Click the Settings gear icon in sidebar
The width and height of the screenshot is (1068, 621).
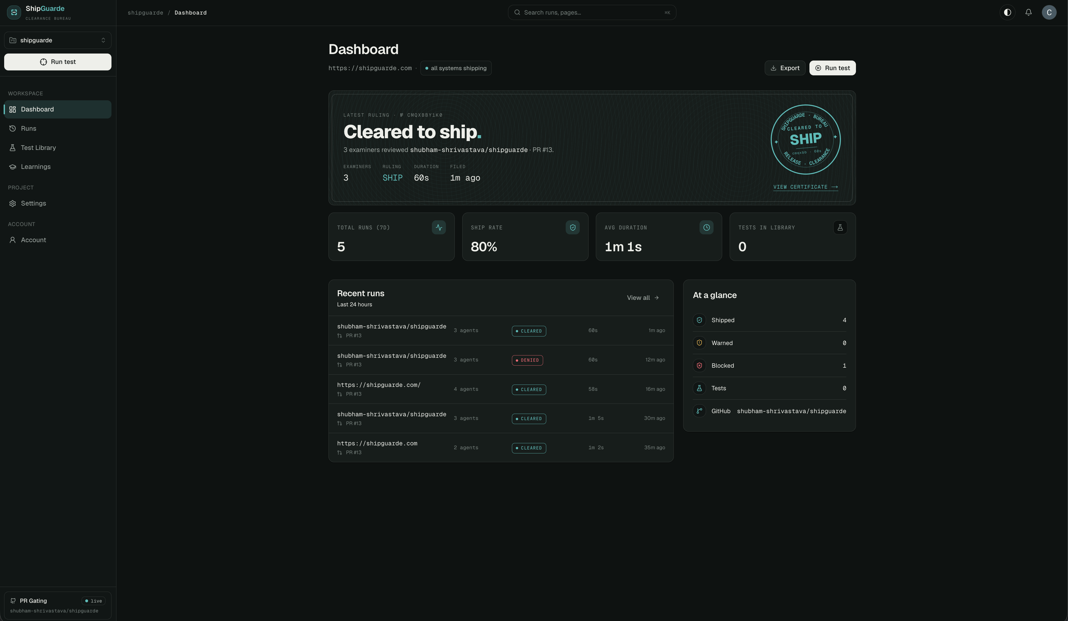point(13,203)
